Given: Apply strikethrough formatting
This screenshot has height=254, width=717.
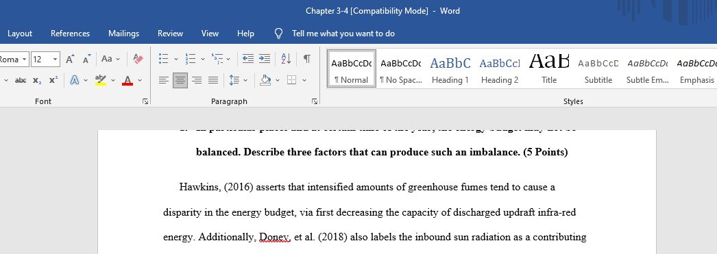Looking at the screenshot, I should coord(21,80).
